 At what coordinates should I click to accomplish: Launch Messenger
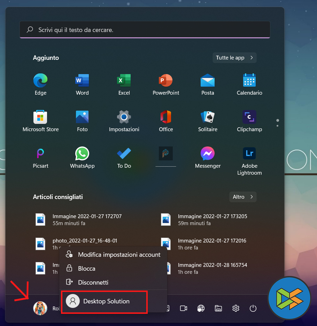tap(208, 157)
